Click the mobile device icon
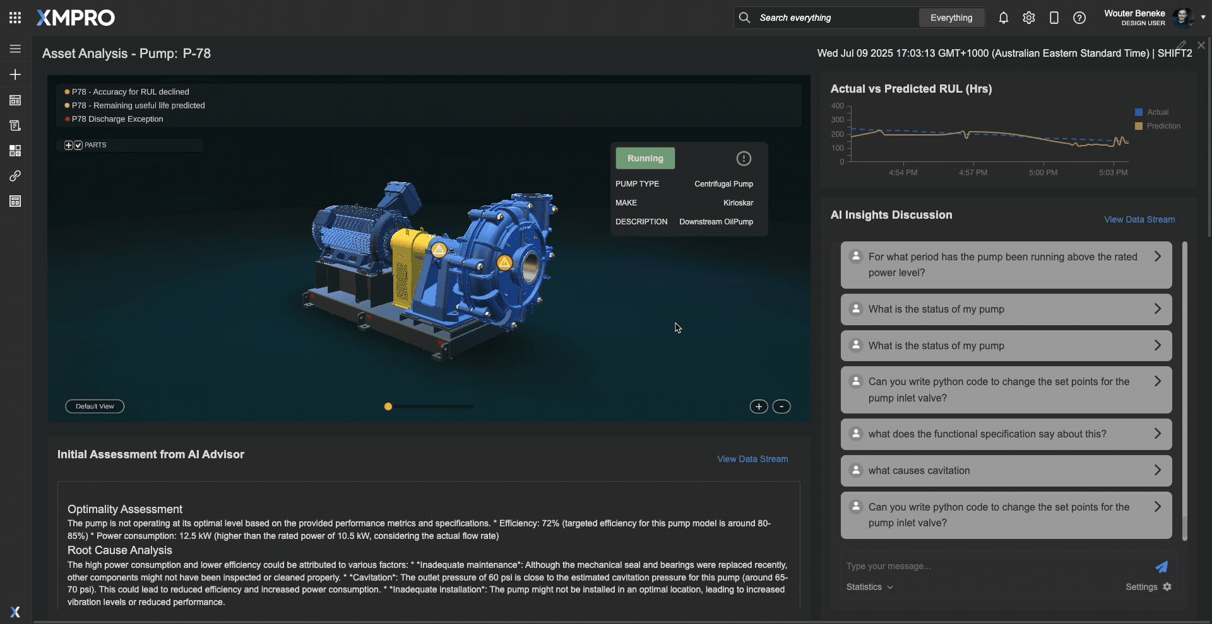The width and height of the screenshot is (1212, 624). [x=1054, y=18]
